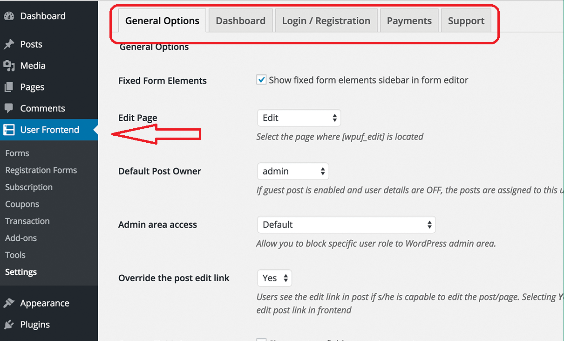Go to Registration Forms submenu

point(41,170)
